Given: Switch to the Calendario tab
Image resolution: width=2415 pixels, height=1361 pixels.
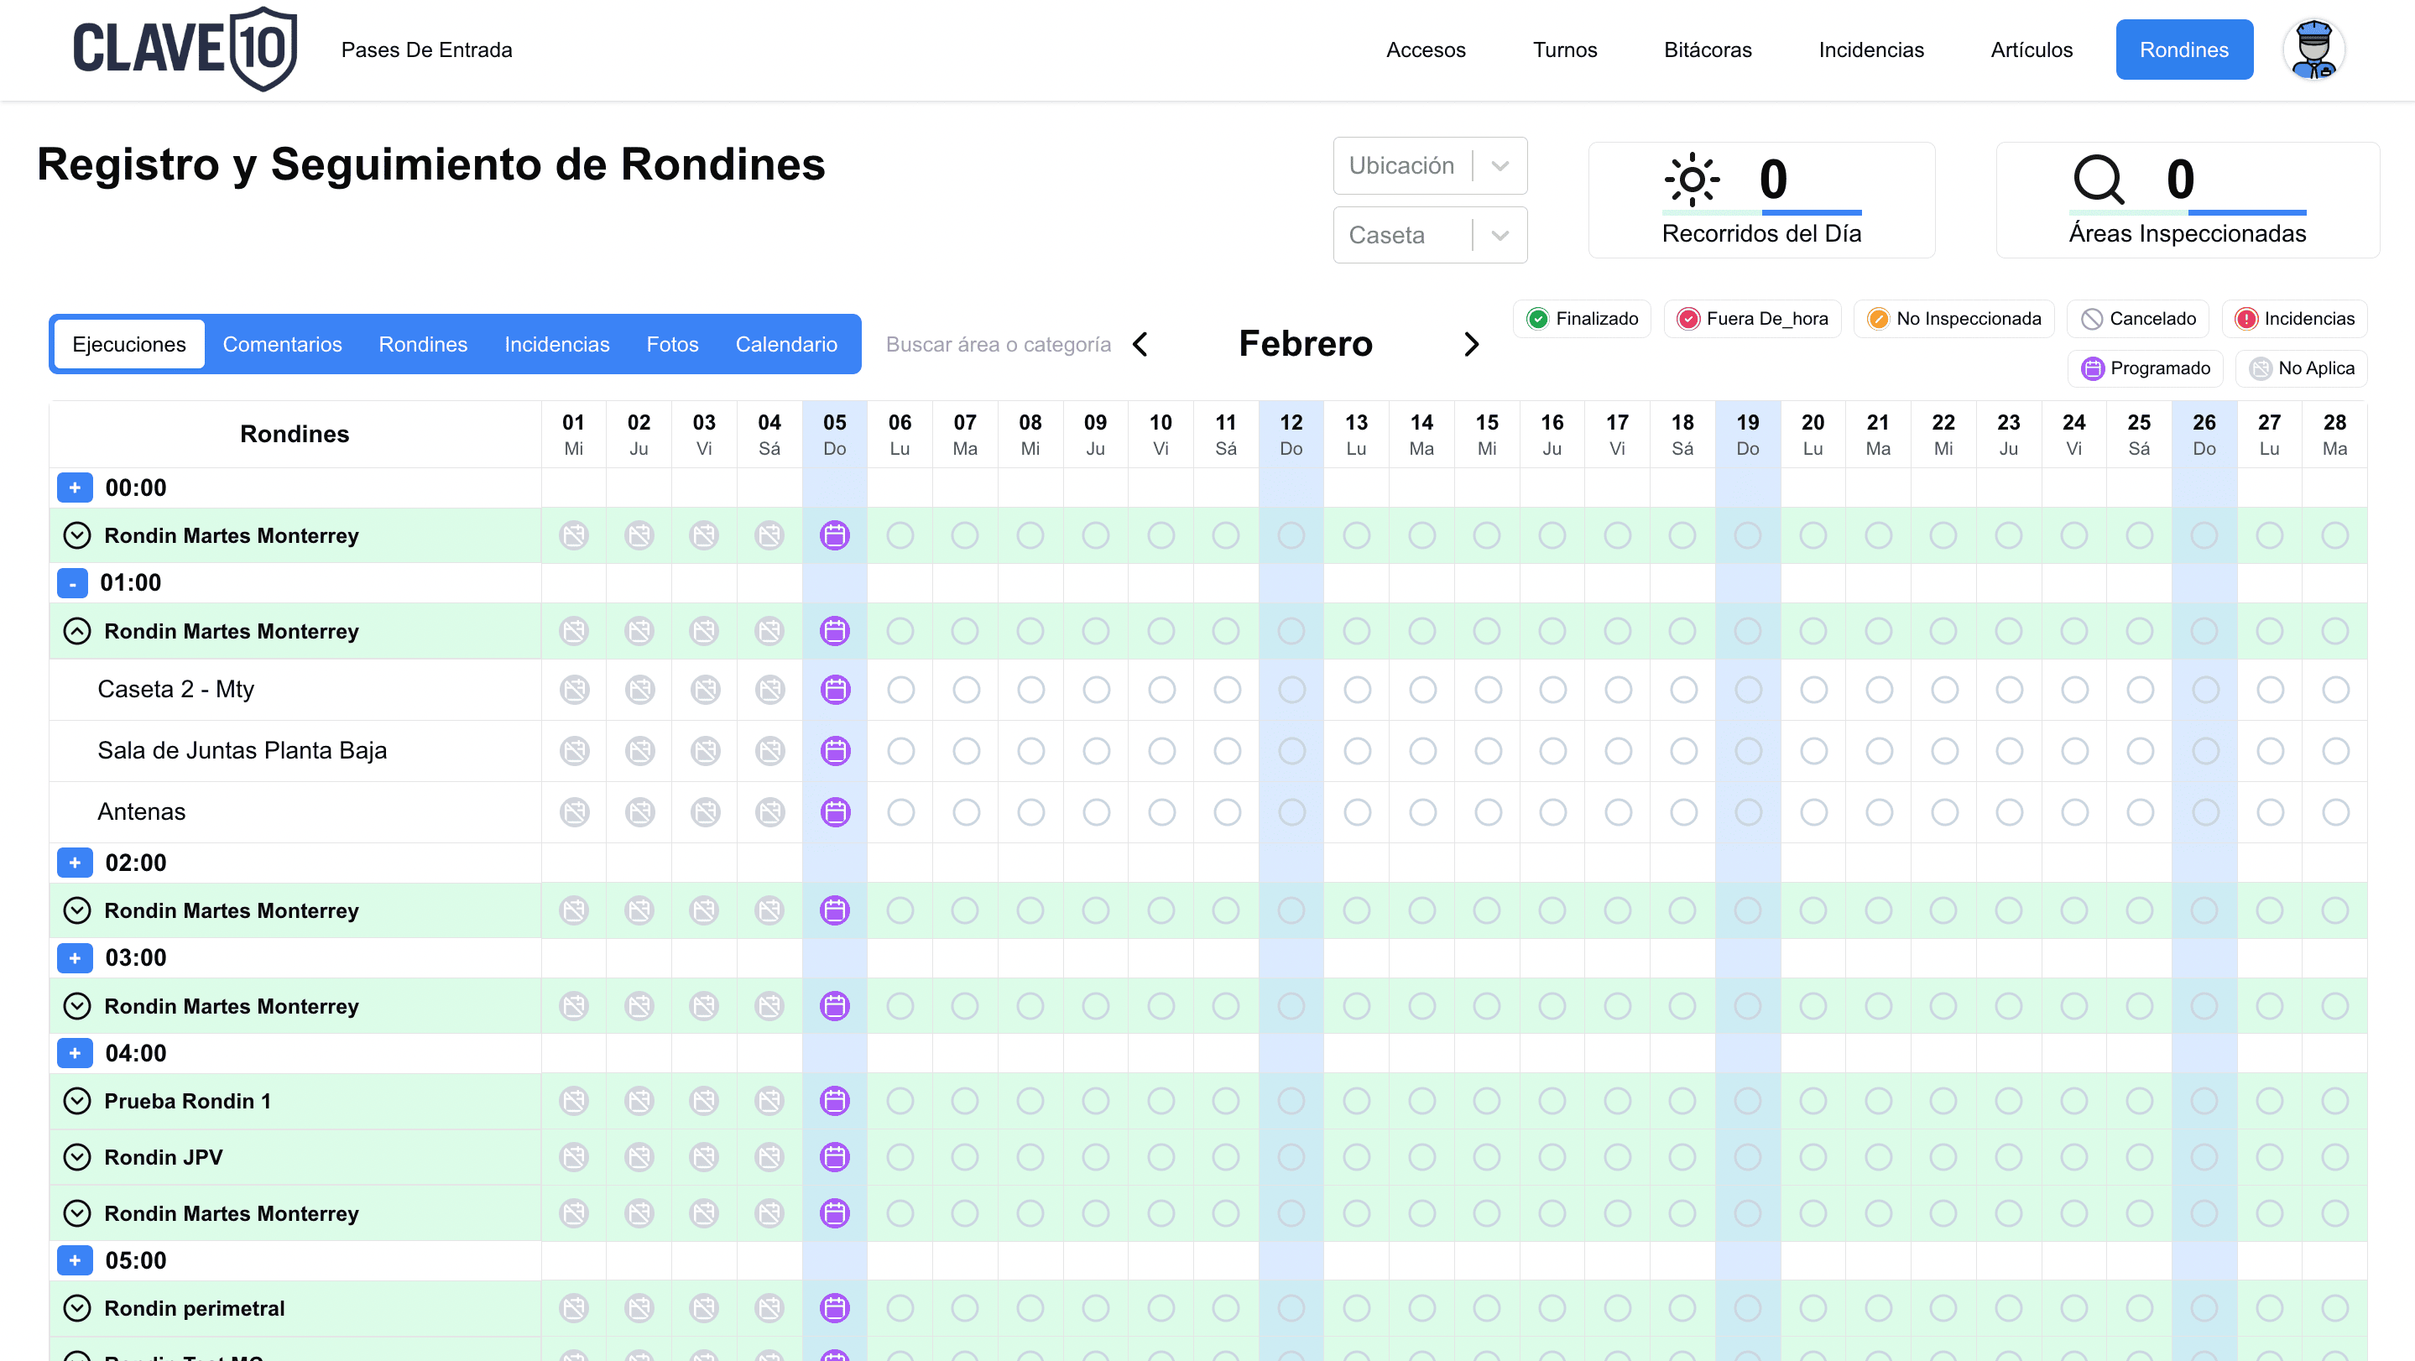Looking at the screenshot, I should 785,344.
